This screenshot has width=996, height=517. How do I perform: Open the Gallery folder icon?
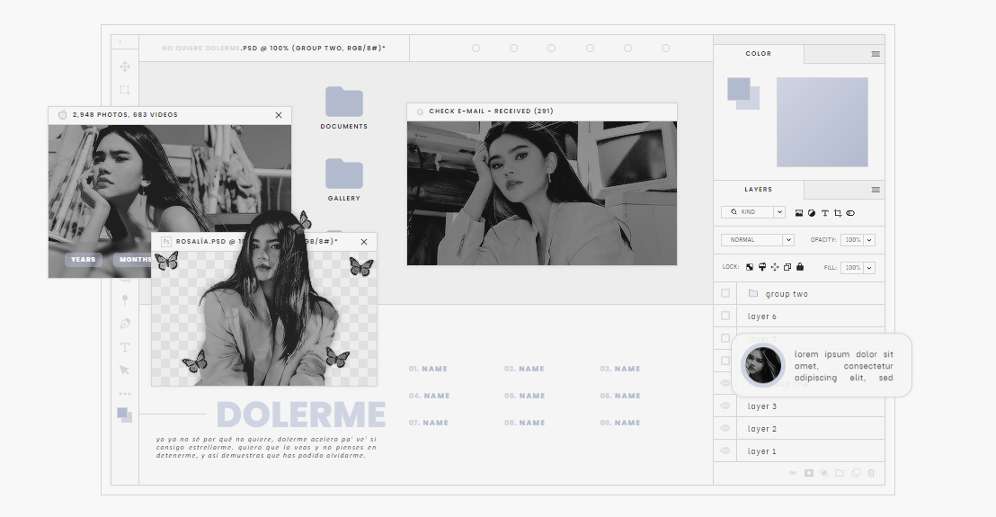(x=343, y=174)
